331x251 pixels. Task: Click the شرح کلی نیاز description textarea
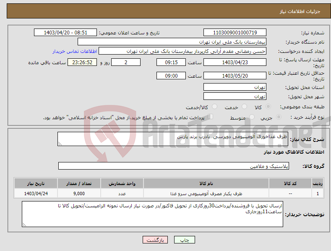[x=173, y=139]
